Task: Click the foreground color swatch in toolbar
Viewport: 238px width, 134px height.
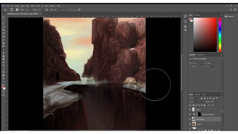Action: pyautogui.click(x=3, y=87)
